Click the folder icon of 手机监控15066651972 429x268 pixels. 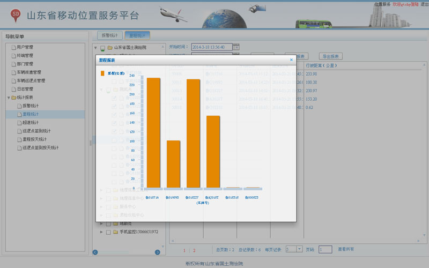coord(115,232)
